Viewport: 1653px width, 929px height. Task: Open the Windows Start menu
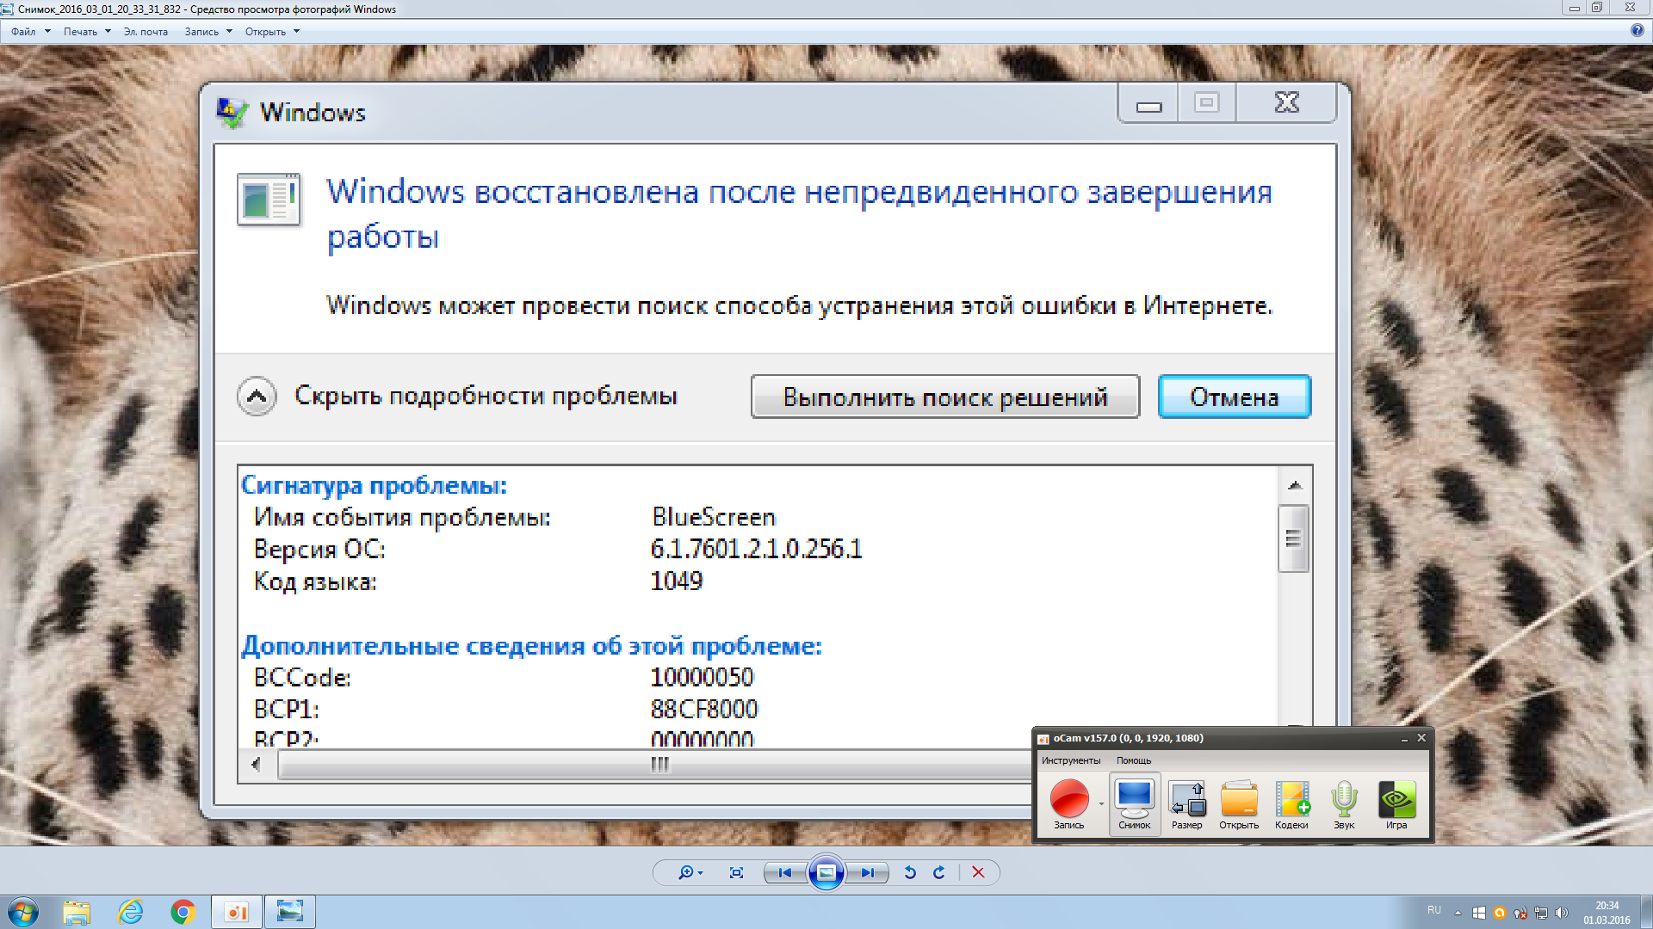click(x=23, y=912)
